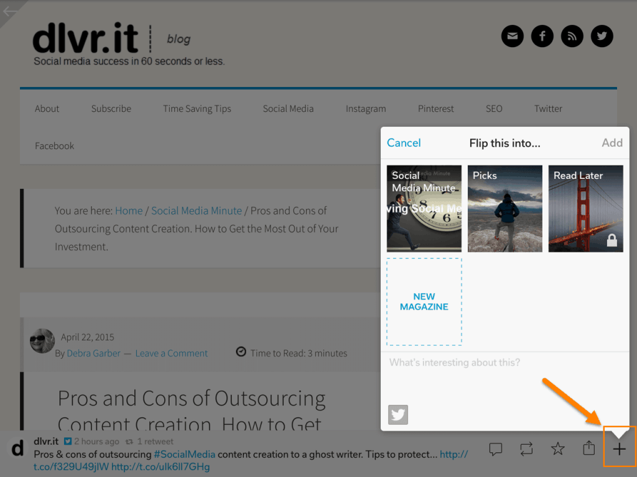Select the Social Media Minute magazine
Viewport: 637px width, 477px height.
coord(424,209)
